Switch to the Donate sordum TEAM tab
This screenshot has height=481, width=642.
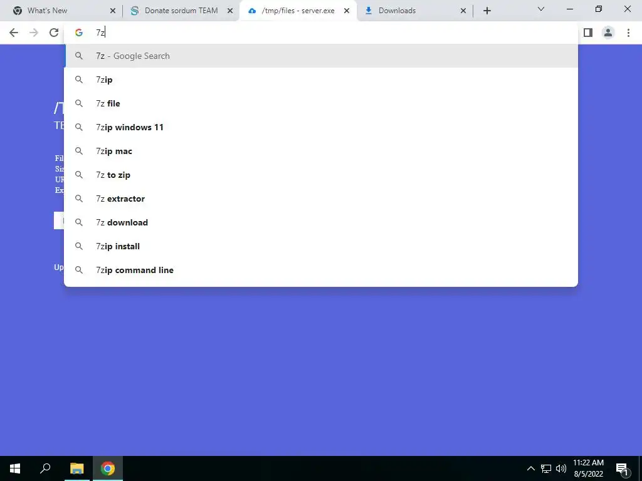pos(181,11)
